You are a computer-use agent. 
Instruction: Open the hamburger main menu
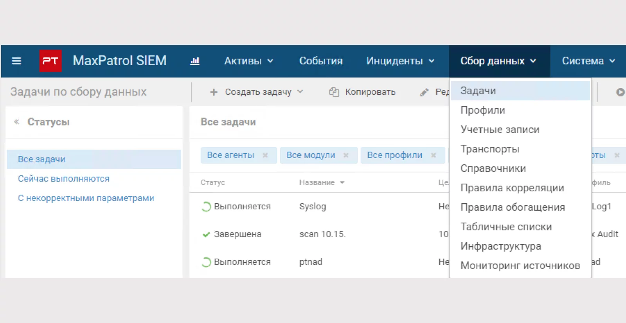[16, 61]
